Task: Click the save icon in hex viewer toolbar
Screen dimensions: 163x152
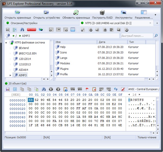Action: (8, 89)
